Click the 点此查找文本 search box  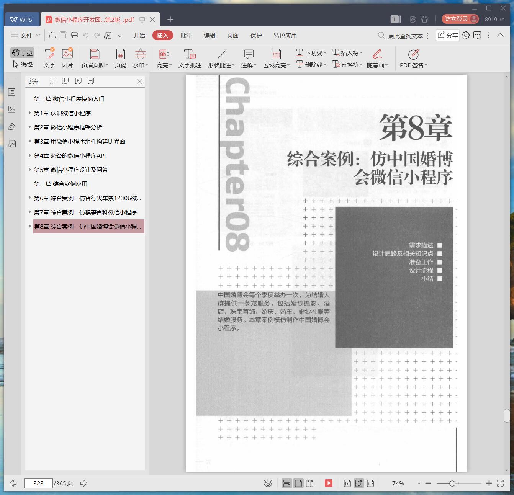point(401,36)
